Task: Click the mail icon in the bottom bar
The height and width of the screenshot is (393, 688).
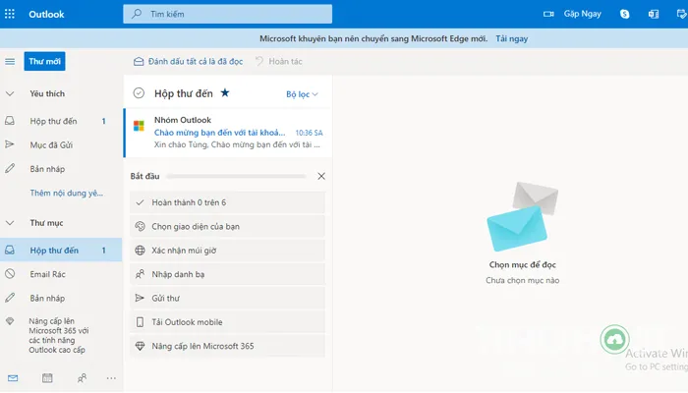Action: click(13, 377)
